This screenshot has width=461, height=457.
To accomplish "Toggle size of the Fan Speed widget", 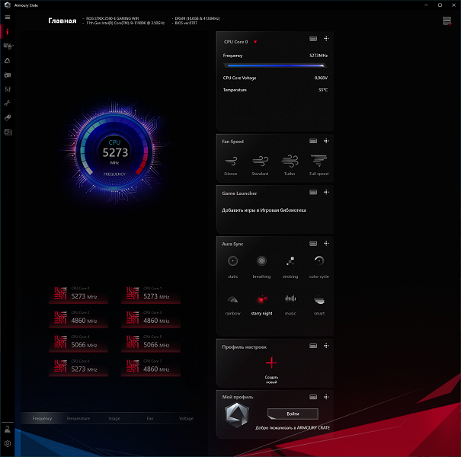I will [x=313, y=141].
